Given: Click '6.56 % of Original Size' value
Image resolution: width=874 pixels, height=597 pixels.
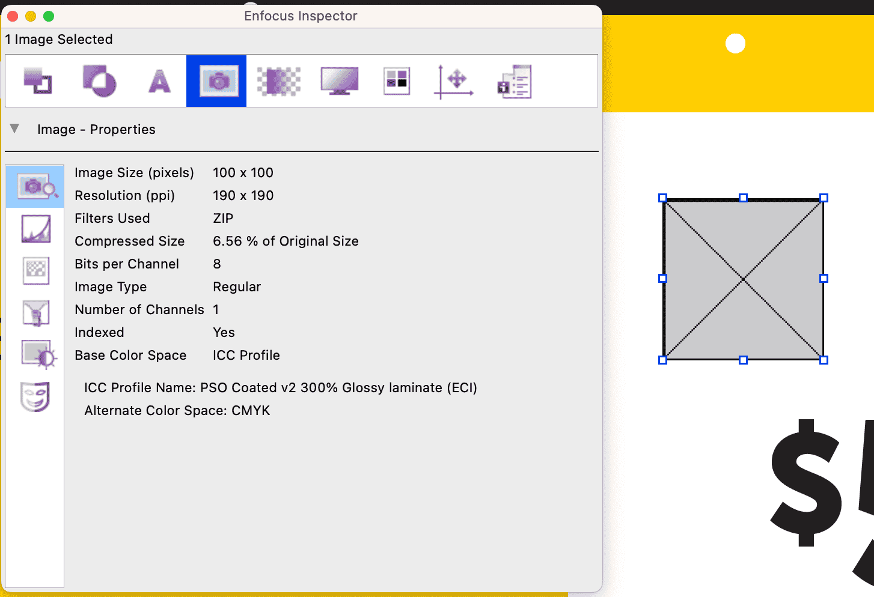Looking at the screenshot, I should pos(286,241).
